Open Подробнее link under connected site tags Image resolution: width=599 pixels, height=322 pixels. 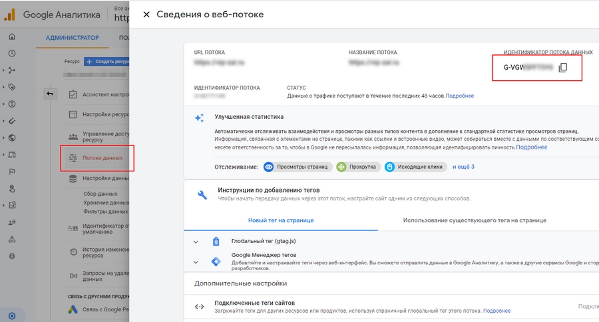point(497,311)
